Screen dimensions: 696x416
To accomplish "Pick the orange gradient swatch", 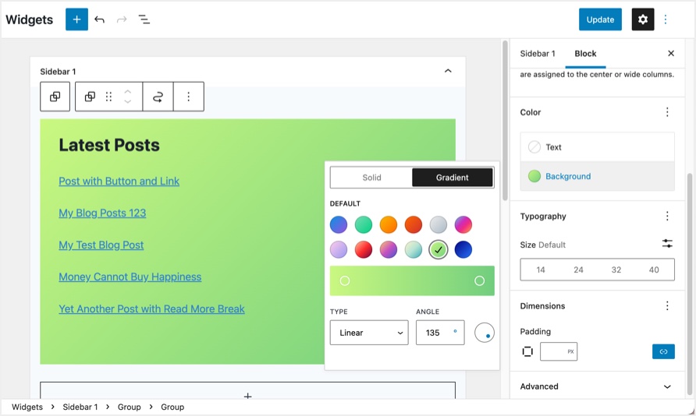I will click(389, 225).
